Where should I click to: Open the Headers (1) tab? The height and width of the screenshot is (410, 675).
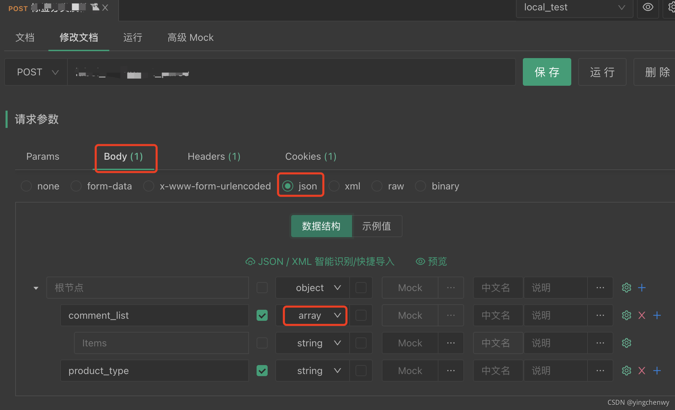click(214, 156)
